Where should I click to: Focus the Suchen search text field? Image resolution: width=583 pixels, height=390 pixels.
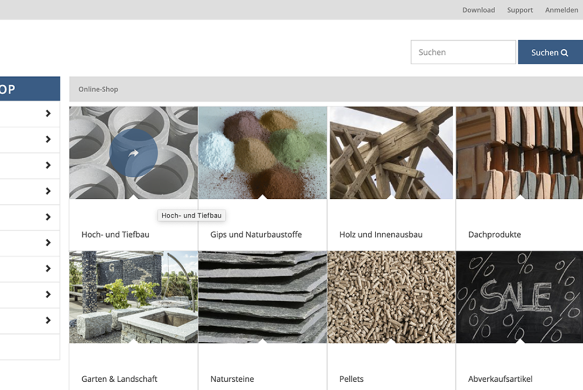click(463, 53)
